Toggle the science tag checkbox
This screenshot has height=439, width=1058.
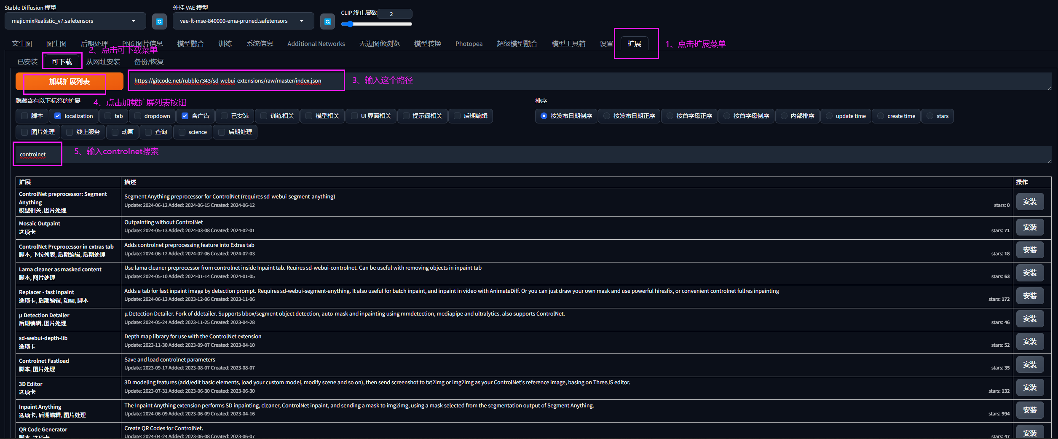tap(182, 132)
